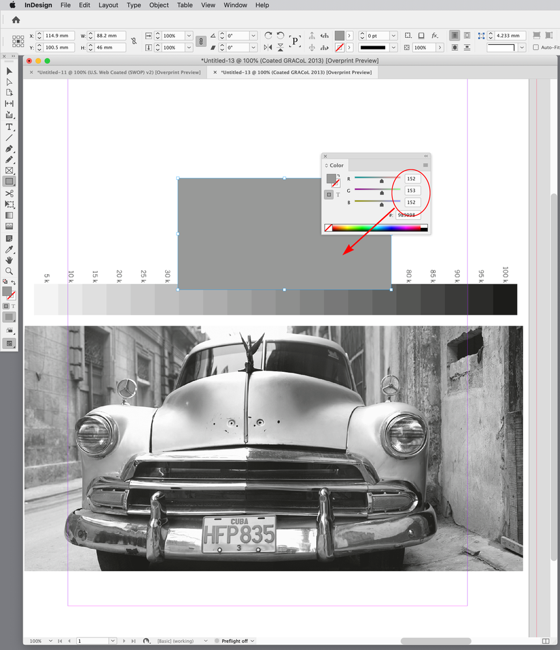
Task: Open the Color panel flyout menu
Action: (425, 165)
